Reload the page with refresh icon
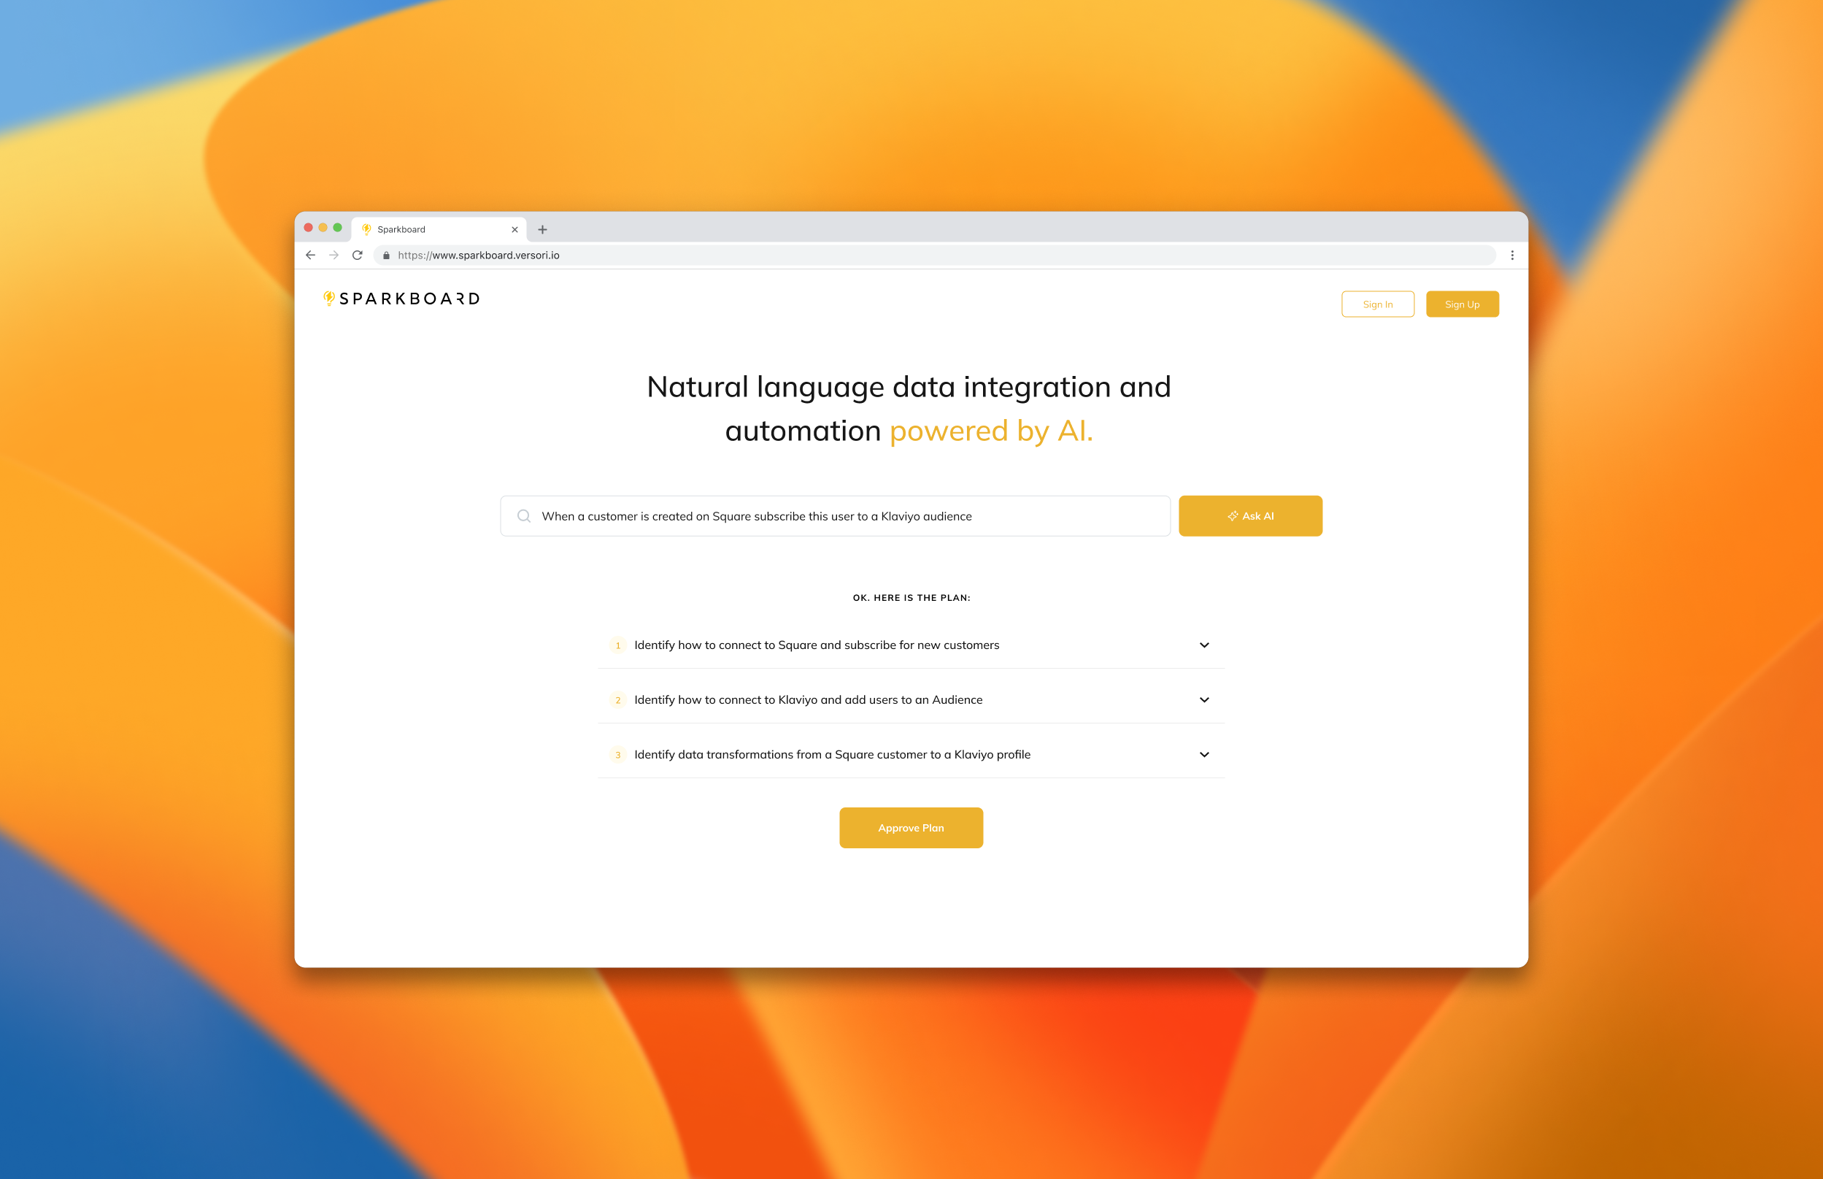This screenshot has width=1823, height=1179. 358,255
